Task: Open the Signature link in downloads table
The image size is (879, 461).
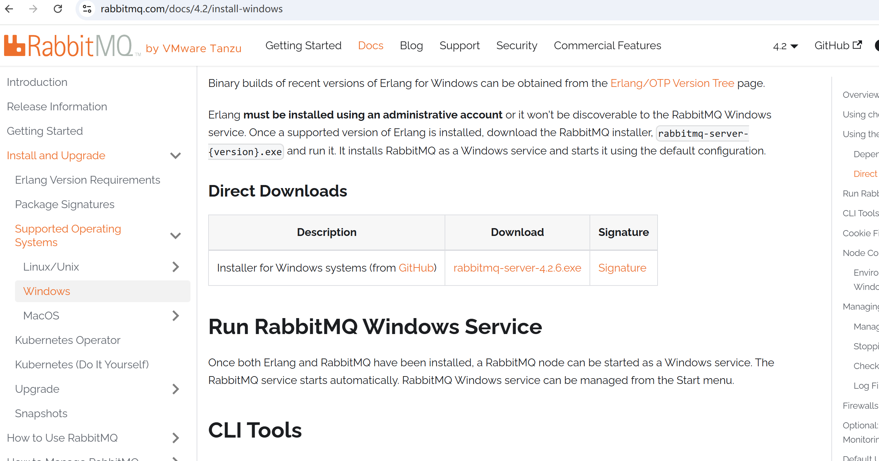Action: 622,268
